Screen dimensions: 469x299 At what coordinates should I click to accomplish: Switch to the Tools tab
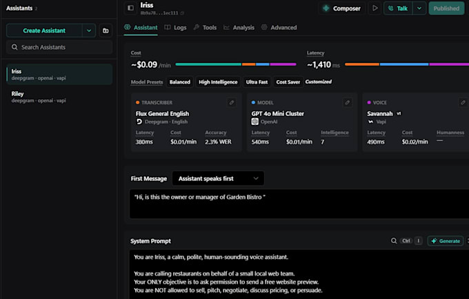coord(205,28)
